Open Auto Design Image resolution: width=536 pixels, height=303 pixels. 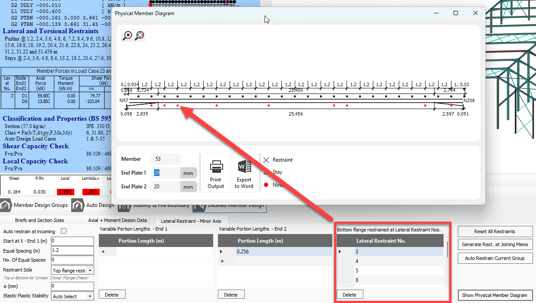(x=93, y=205)
